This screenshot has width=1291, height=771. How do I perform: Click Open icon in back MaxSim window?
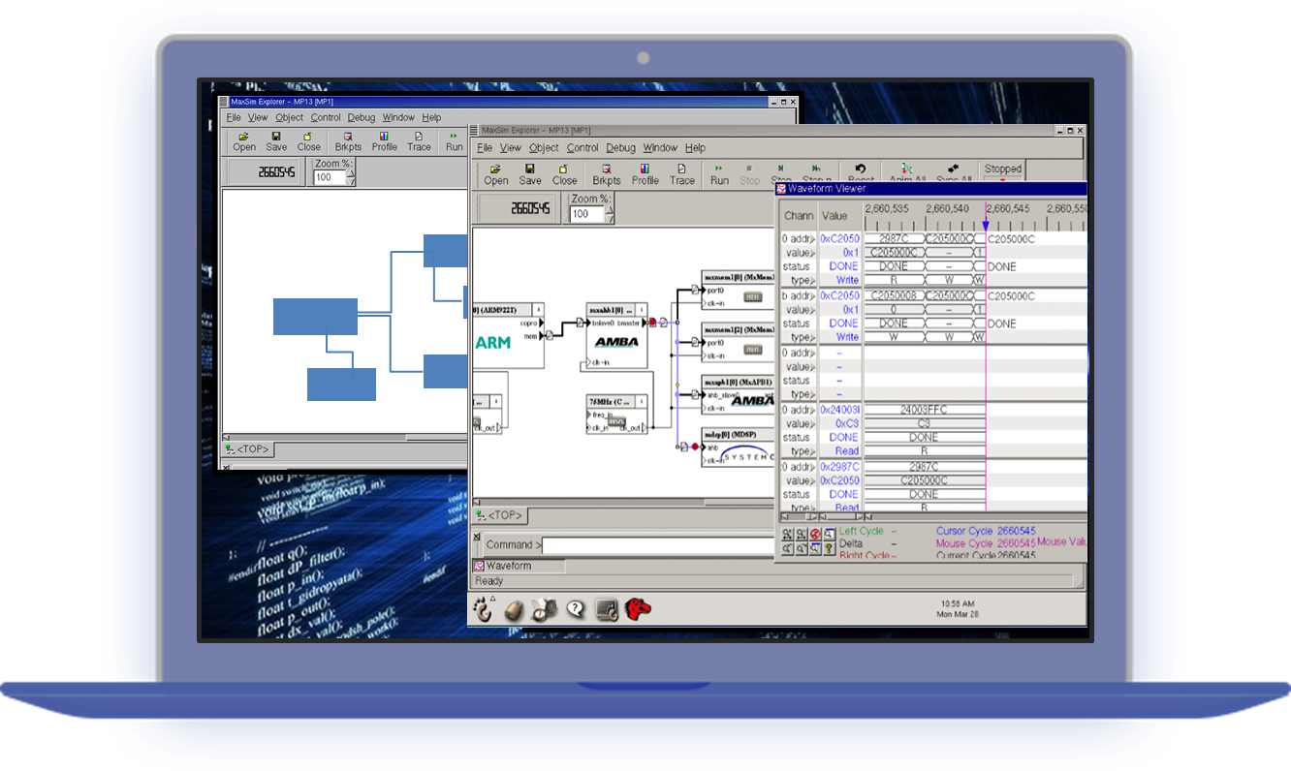(x=244, y=141)
